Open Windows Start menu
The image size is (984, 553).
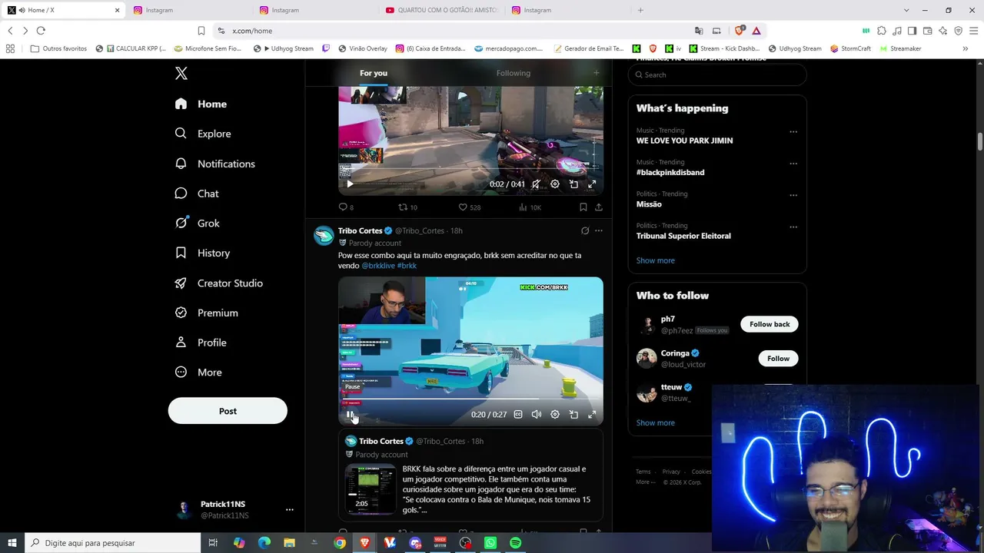[12, 543]
